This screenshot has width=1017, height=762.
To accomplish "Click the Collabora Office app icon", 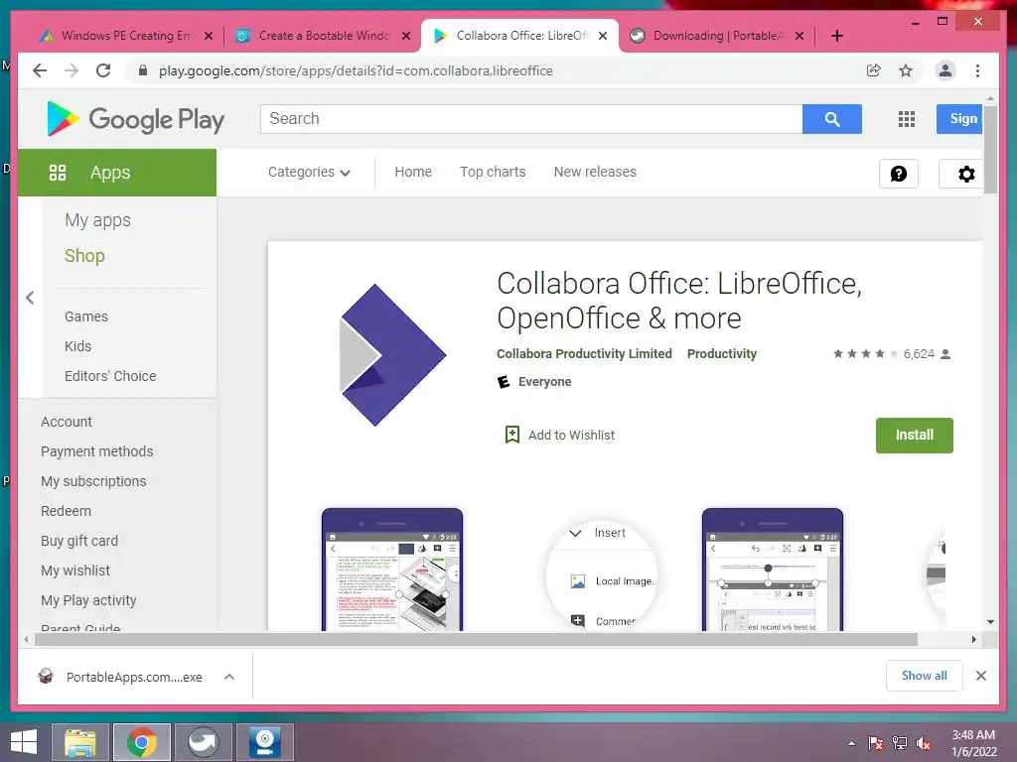I will coord(392,354).
